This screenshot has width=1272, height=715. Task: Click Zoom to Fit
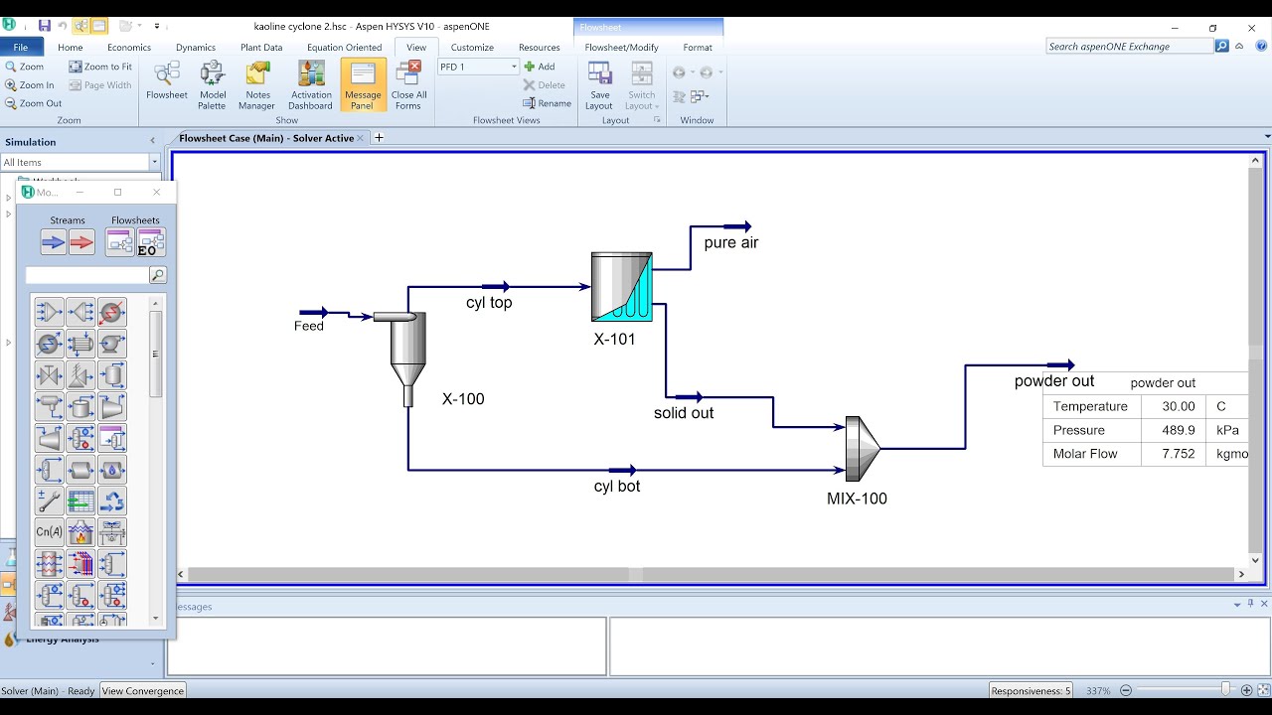(x=100, y=67)
